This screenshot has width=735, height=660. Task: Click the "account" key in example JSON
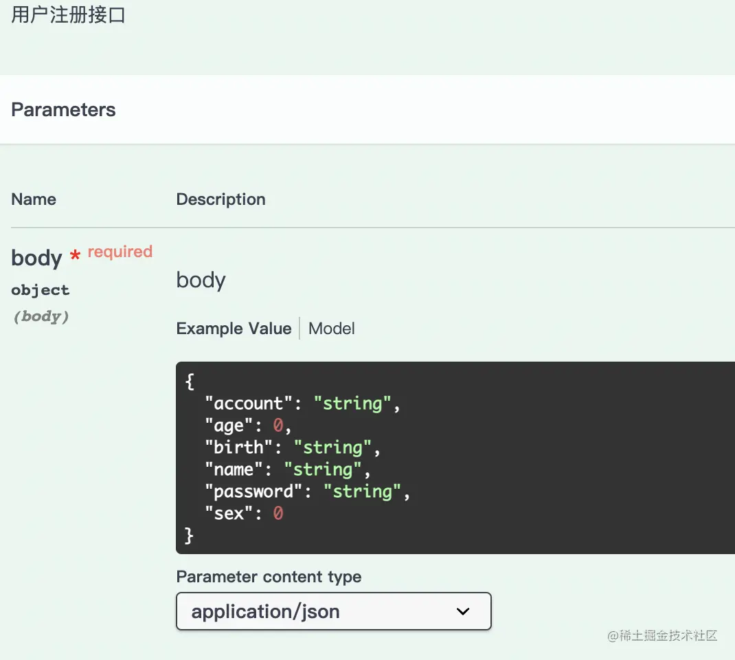click(x=249, y=404)
